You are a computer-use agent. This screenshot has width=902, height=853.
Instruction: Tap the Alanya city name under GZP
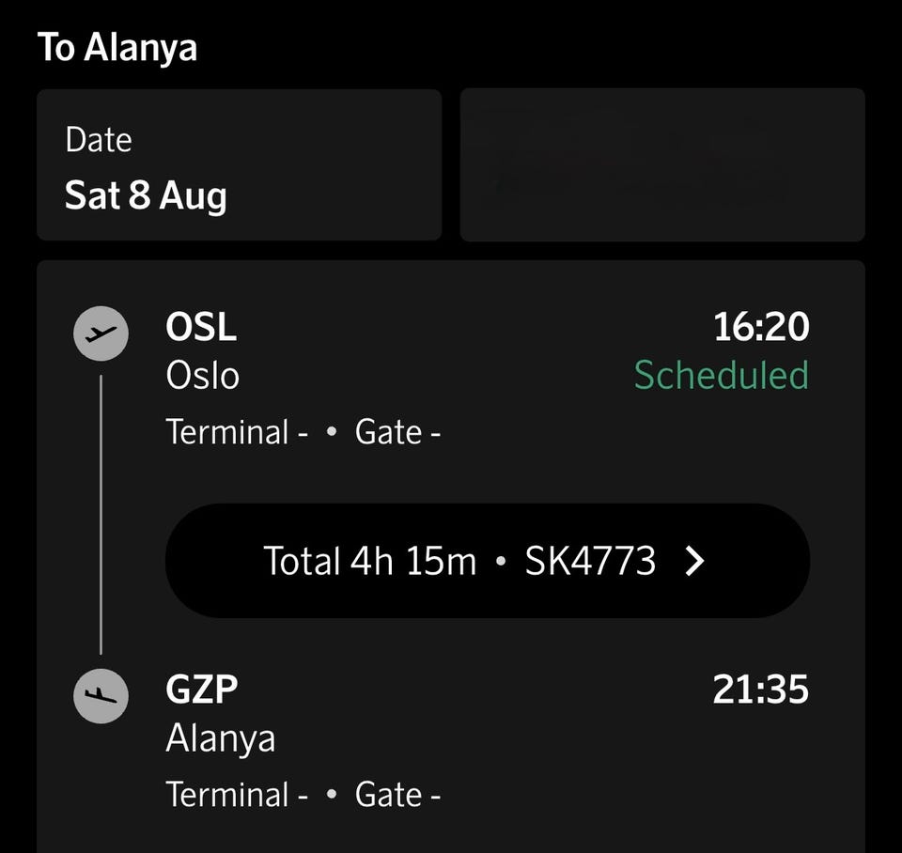coord(221,739)
